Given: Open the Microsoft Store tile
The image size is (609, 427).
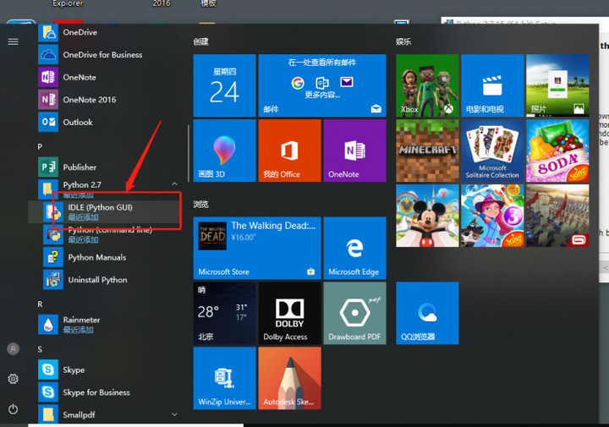Looking at the screenshot, I should coord(257,248).
